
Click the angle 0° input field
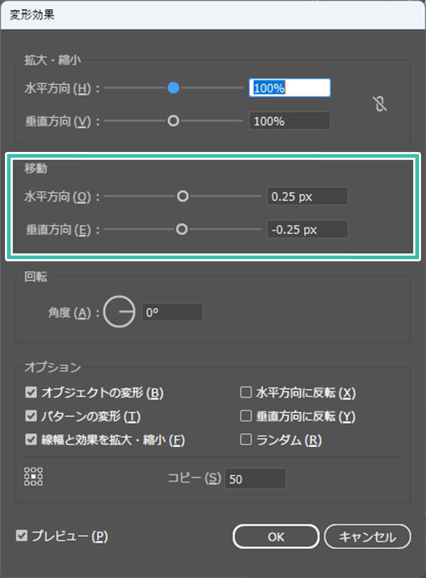172,312
